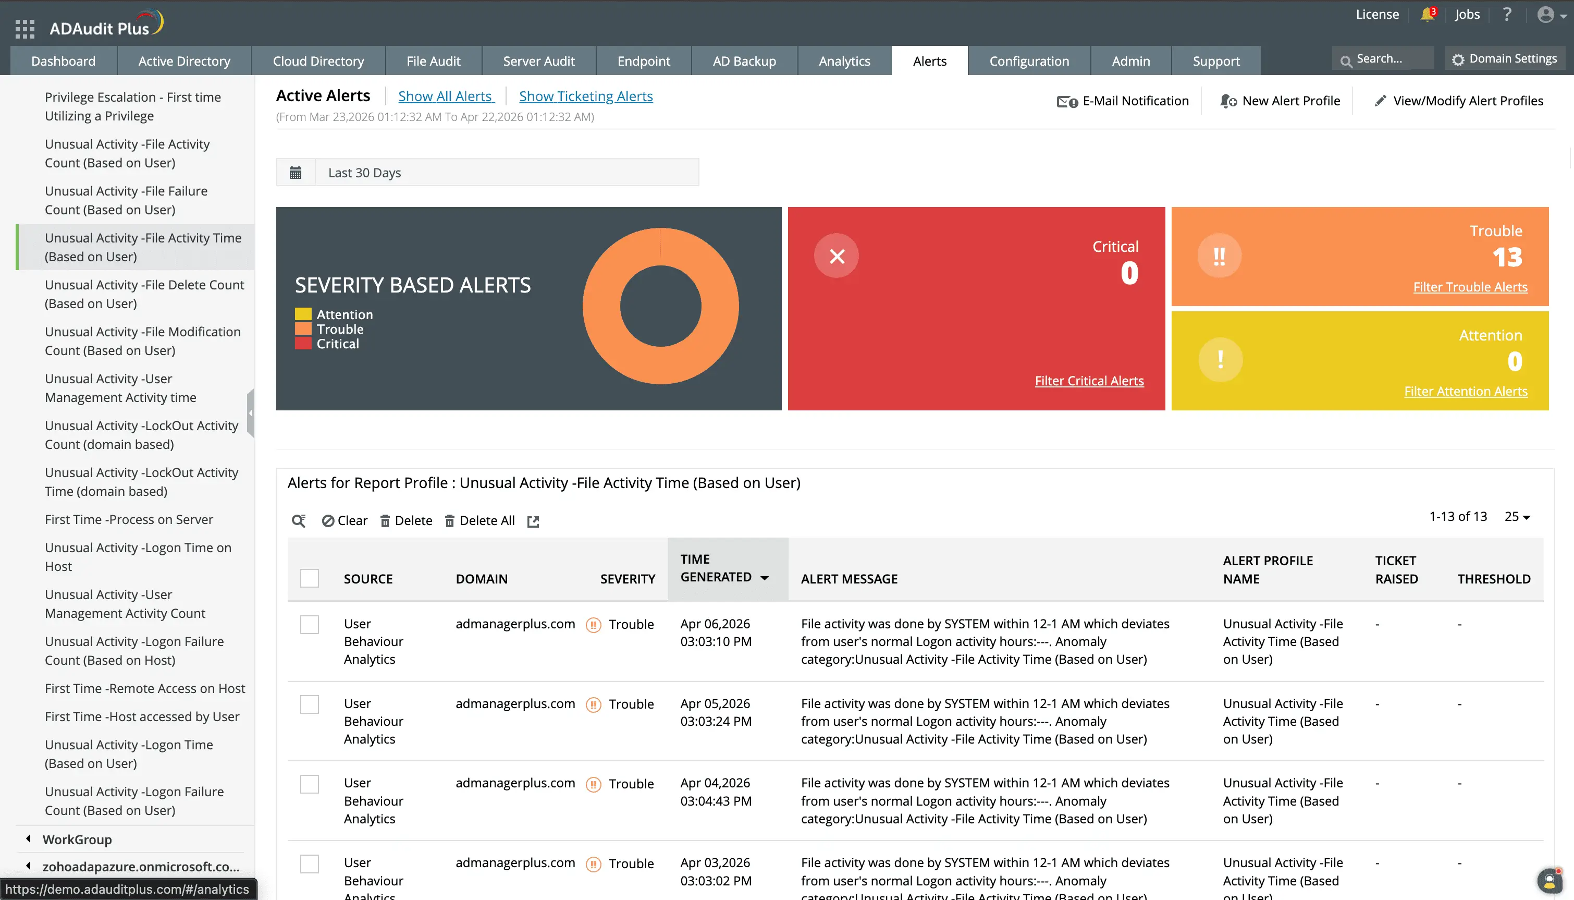Image resolution: width=1574 pixels, height=900 pixels.
Task: Click the Show All Alerts link
Action: click(446, 96)
